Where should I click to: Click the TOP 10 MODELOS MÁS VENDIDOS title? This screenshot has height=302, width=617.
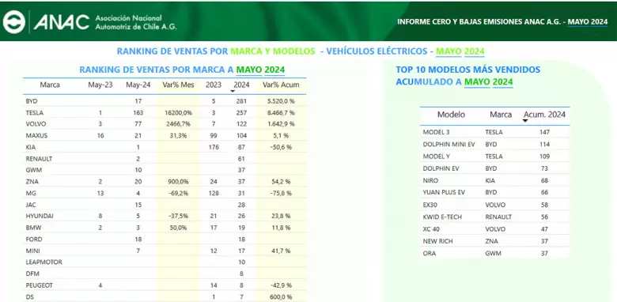[467, 76]
